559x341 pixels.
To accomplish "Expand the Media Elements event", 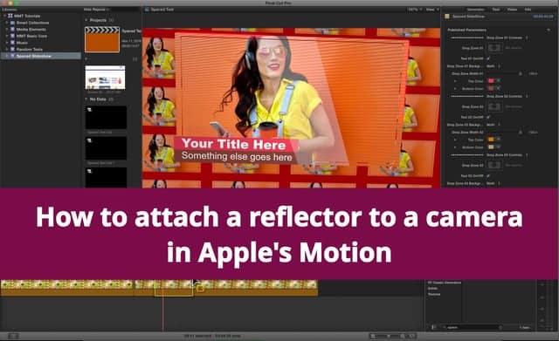I will [x=7, y=30].
